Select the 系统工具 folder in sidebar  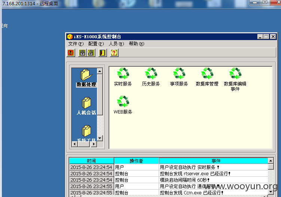point(86,133)
